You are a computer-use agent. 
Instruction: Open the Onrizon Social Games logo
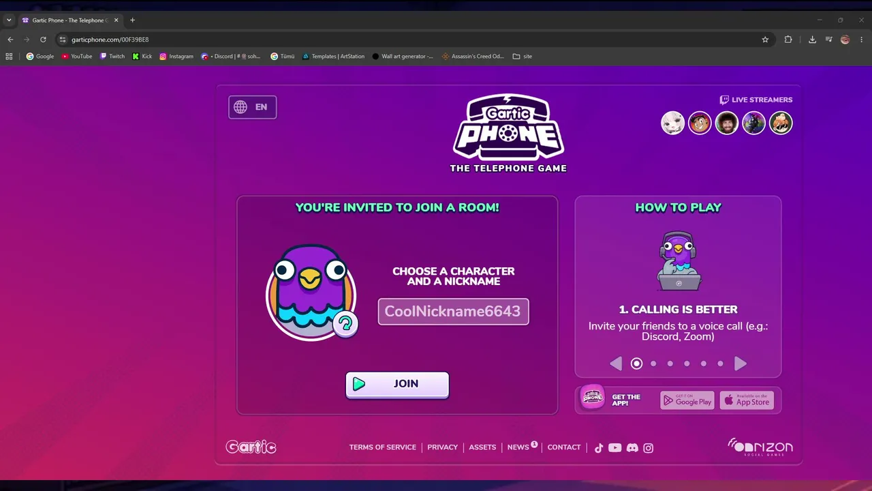[760, 447]
